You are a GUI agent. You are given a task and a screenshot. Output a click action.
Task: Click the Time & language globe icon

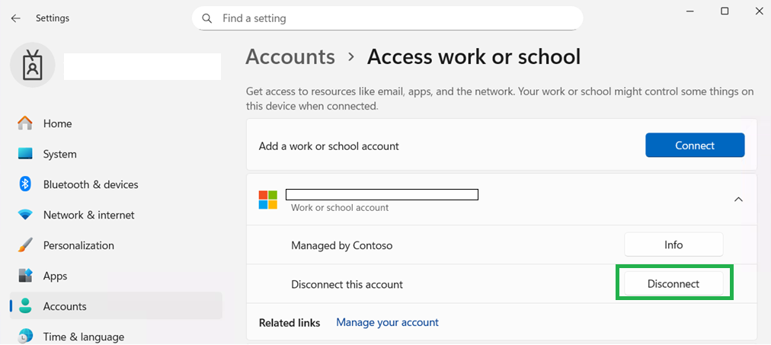(26, 336)
